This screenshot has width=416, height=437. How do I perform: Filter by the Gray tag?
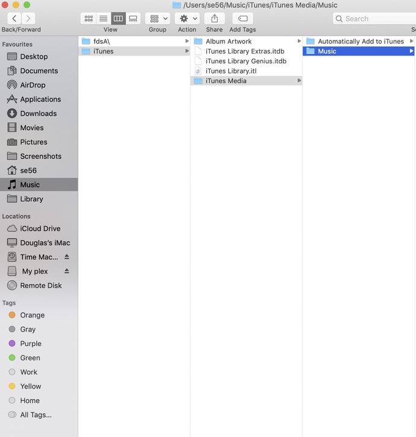tap(39, 329)
